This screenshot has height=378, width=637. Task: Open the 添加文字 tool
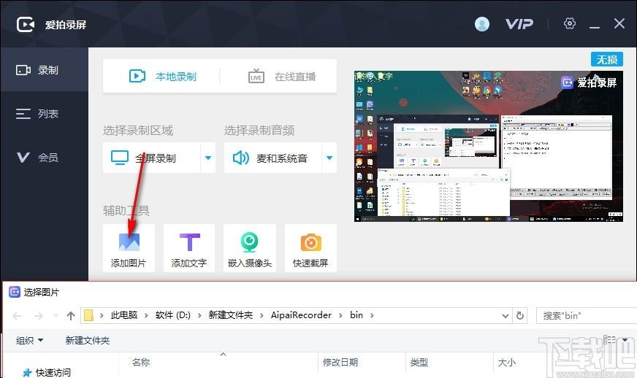(189, 247)
